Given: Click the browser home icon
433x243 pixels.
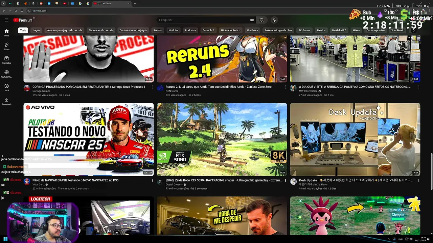Looking at the screenshot, I should pos(22,11).
